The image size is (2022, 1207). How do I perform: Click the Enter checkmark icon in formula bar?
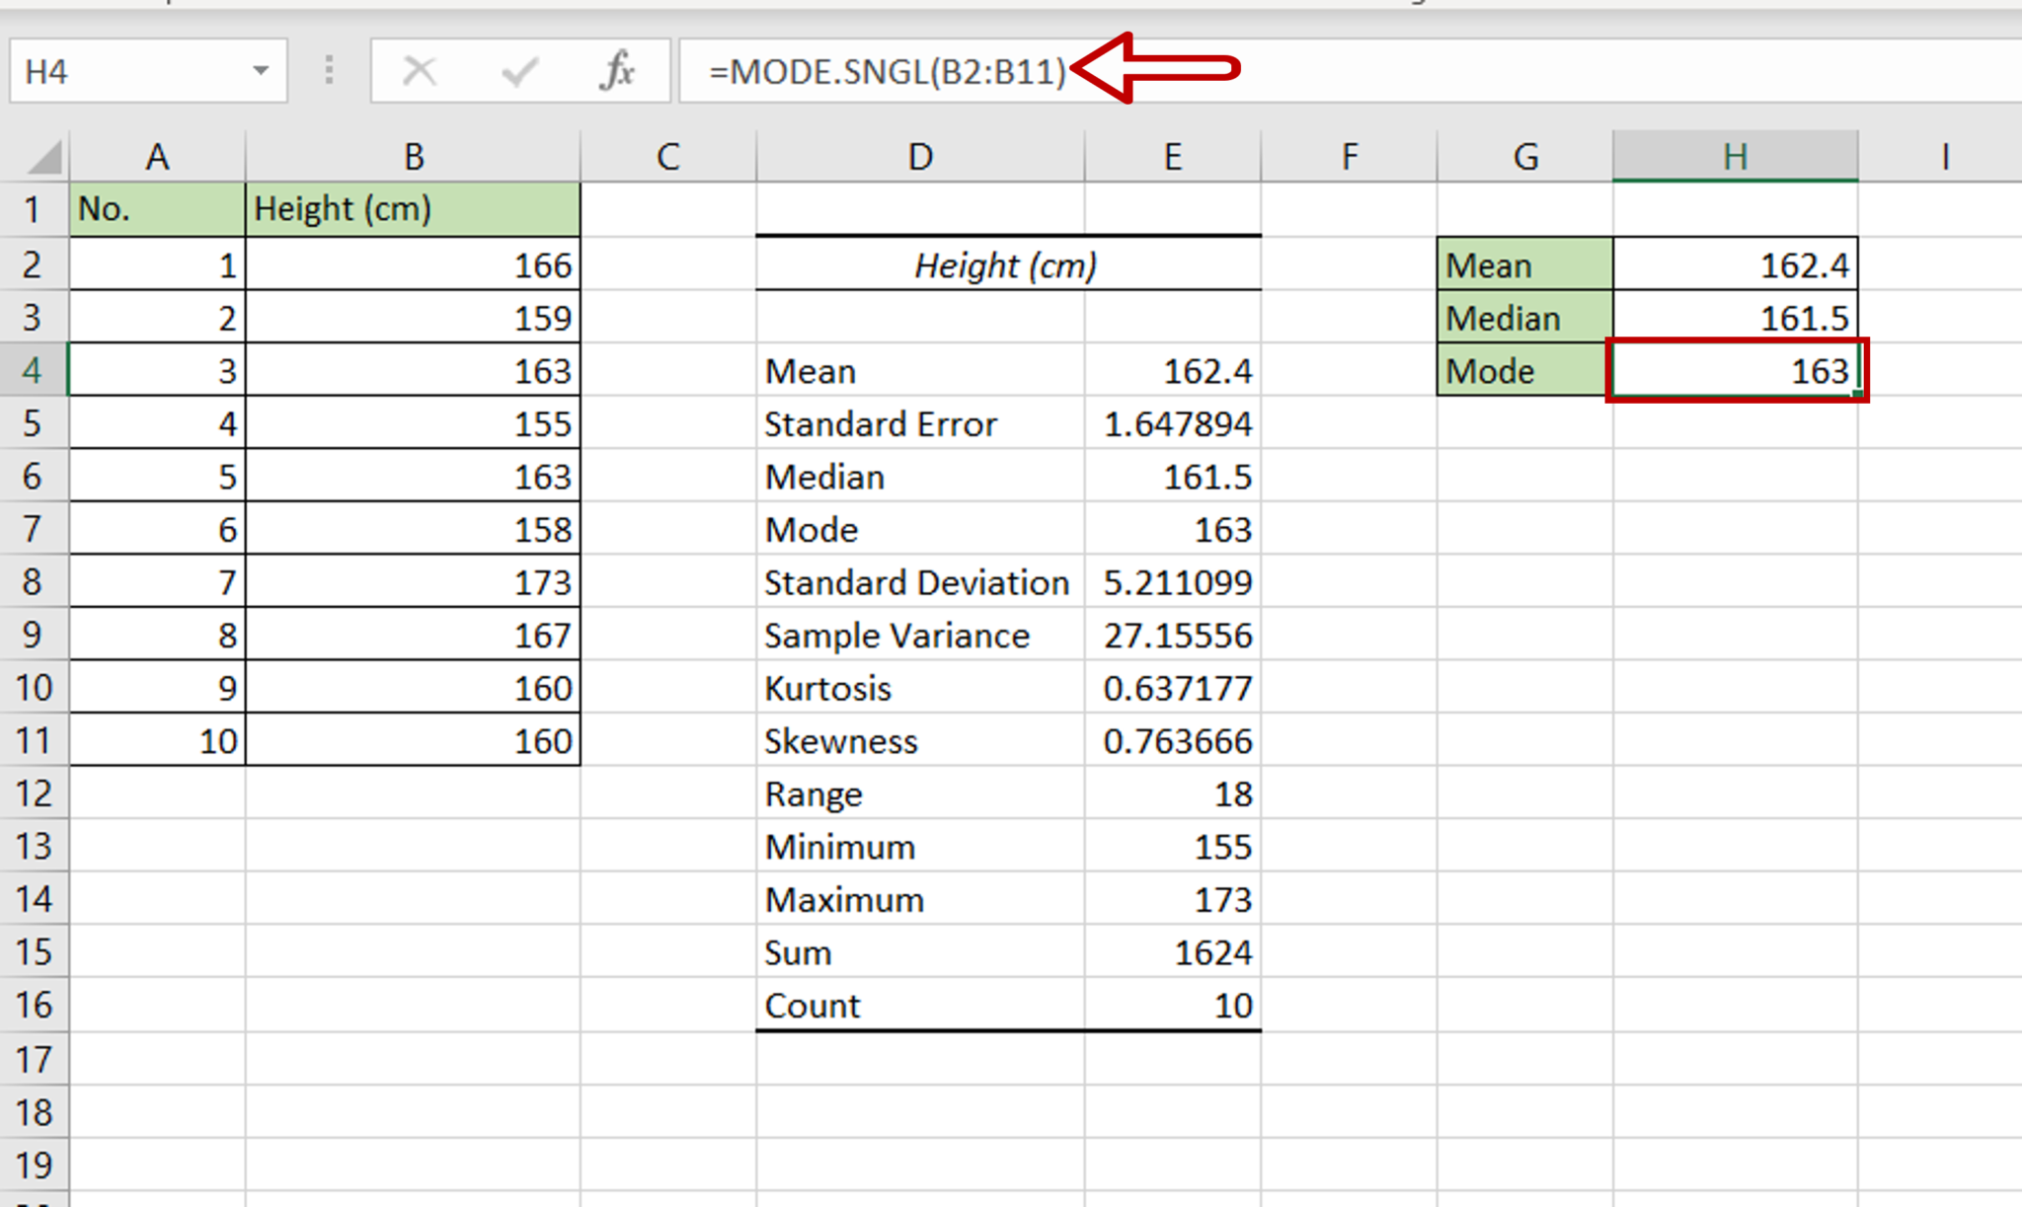(x=517, y=69)
